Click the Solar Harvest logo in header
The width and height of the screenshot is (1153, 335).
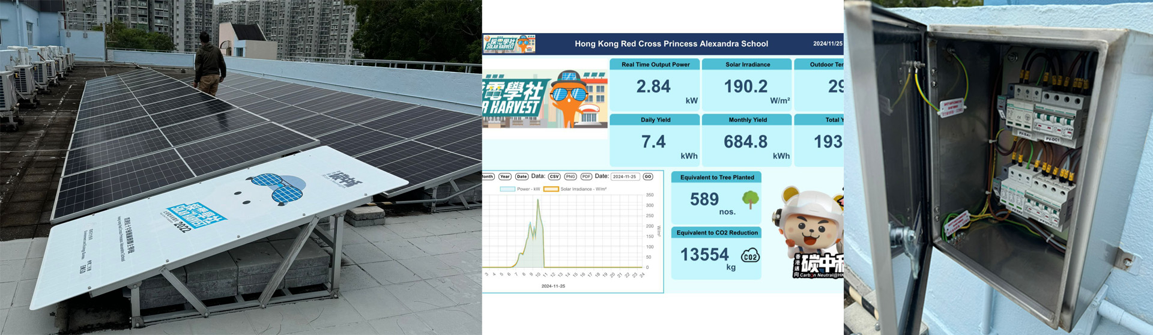[x=509, y=44]
